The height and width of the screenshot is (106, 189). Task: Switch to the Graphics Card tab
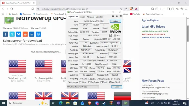[73, 17]
